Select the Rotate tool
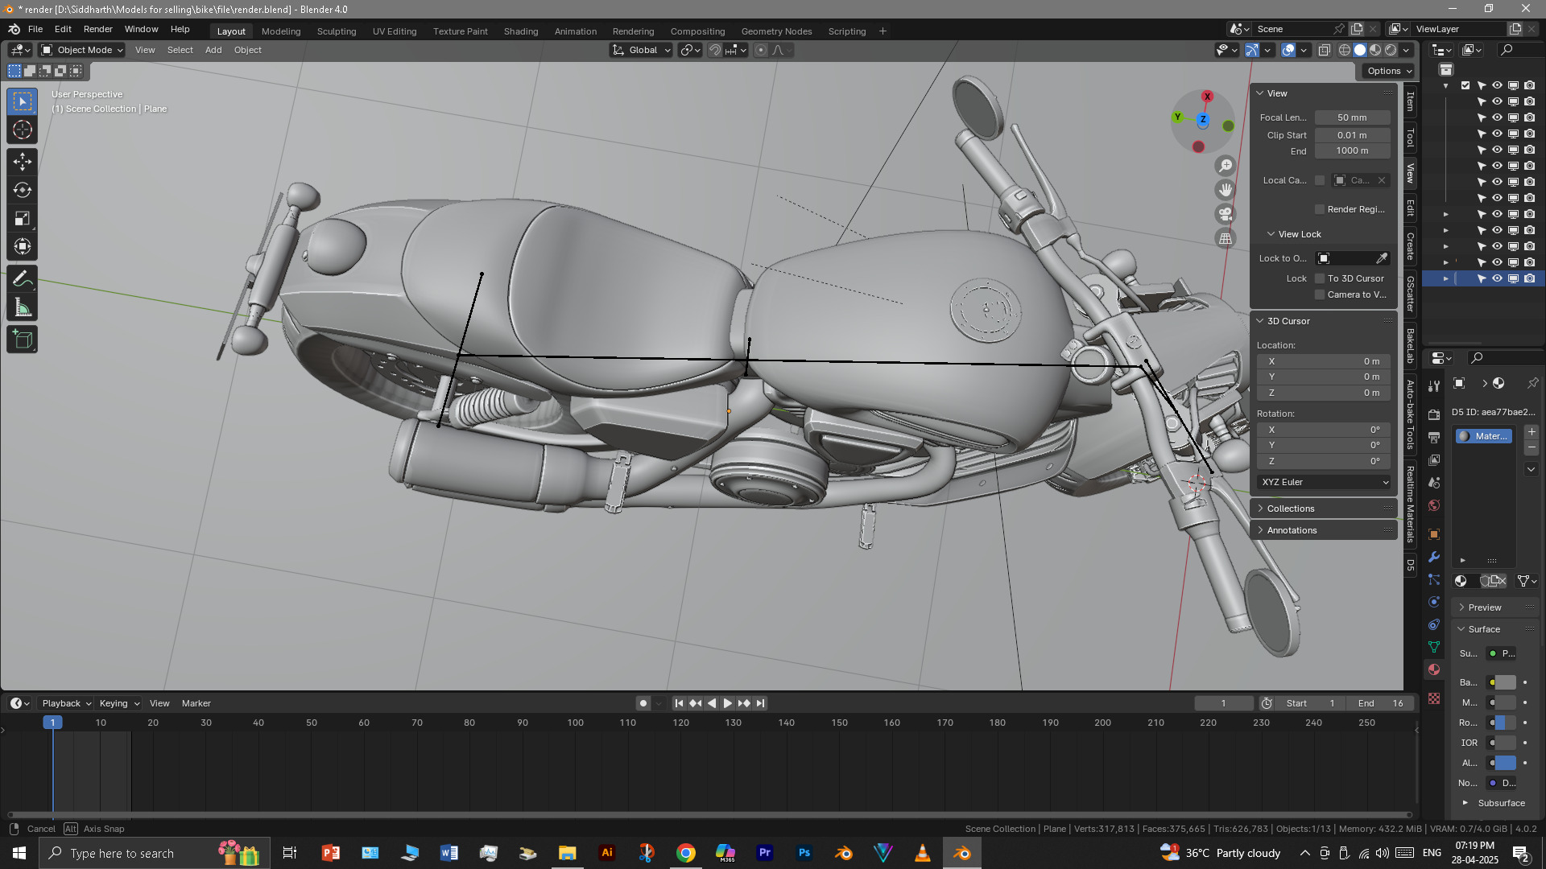 pos(23,191)
